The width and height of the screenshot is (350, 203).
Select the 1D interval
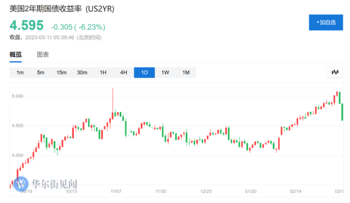[144, 73]
